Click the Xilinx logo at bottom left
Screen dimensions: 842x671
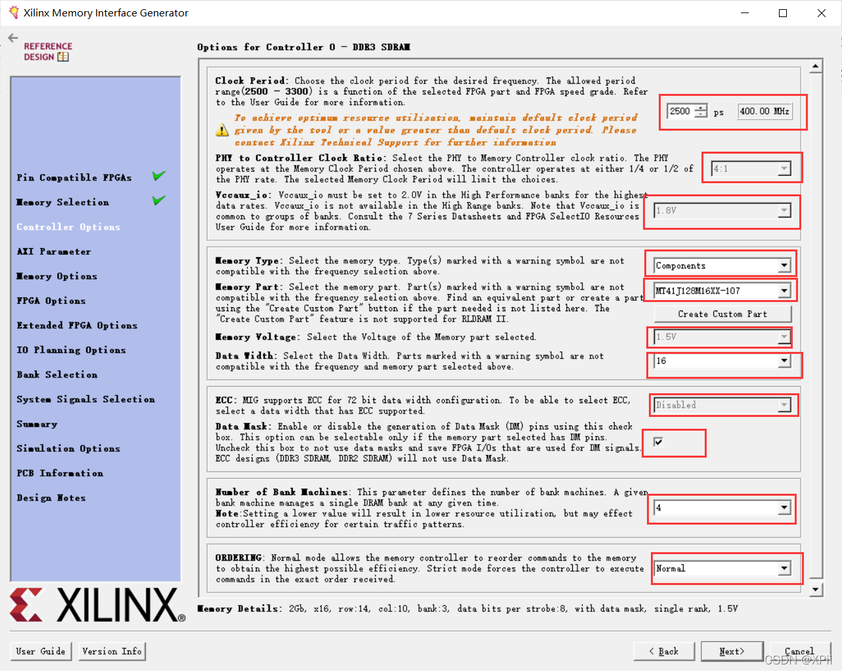point(97,605)
